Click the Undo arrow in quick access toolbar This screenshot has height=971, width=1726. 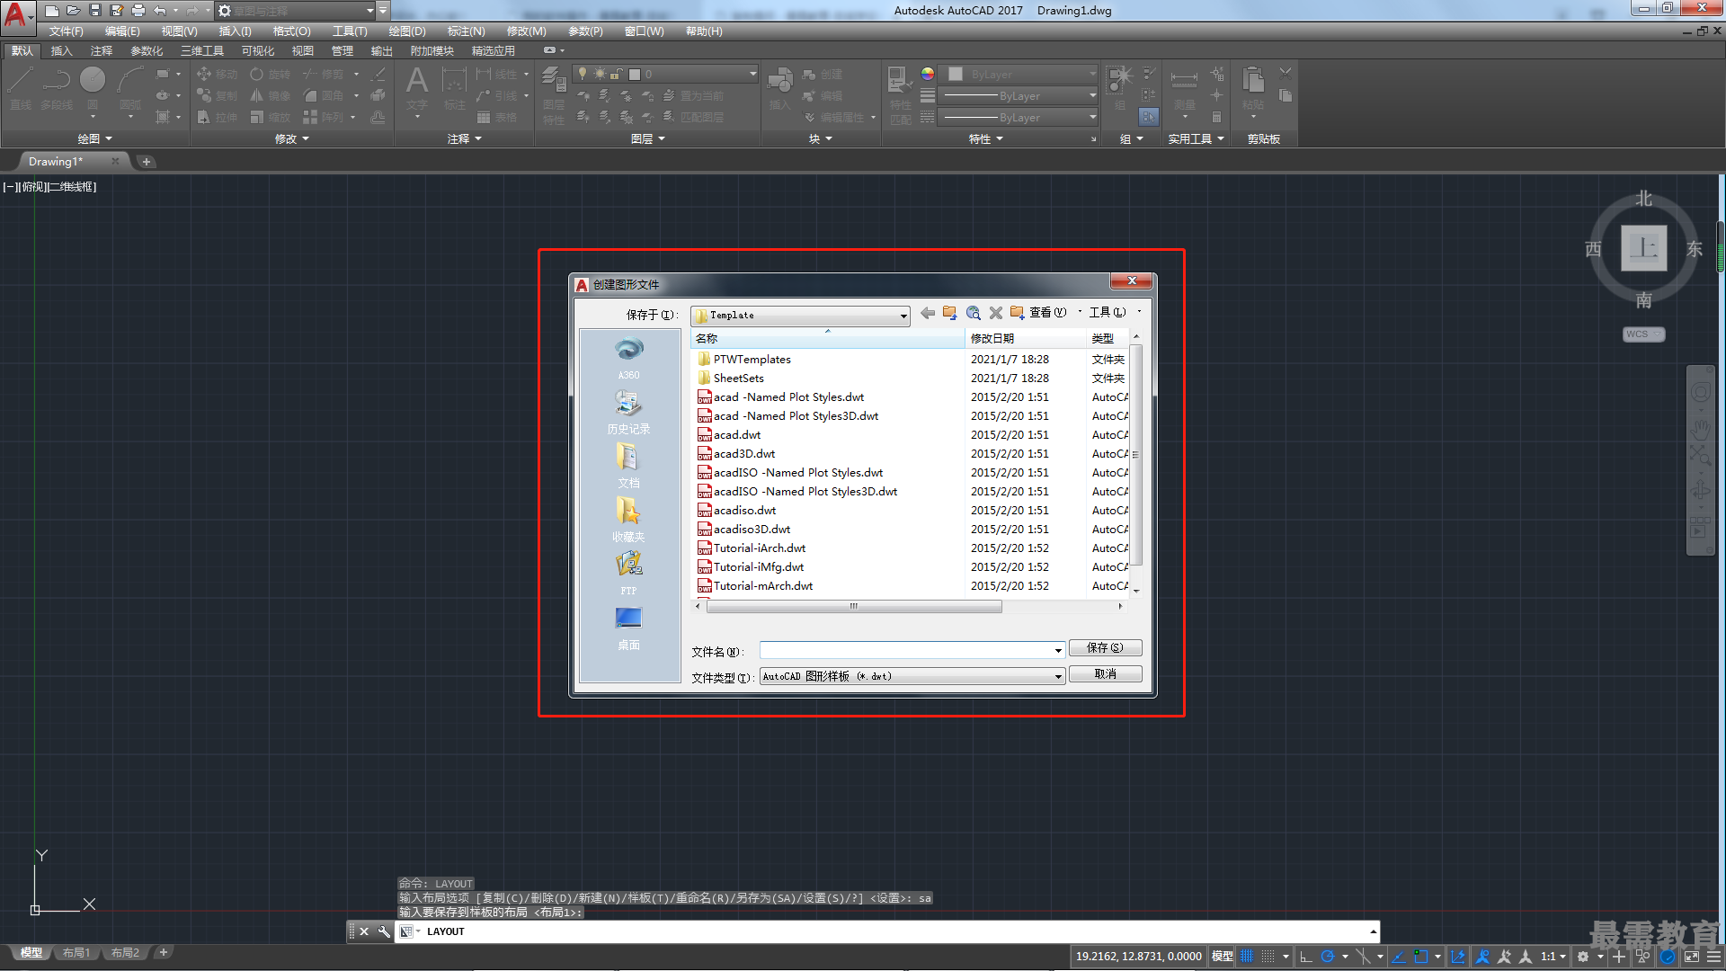pyautogui.click(x=159, y=11)
